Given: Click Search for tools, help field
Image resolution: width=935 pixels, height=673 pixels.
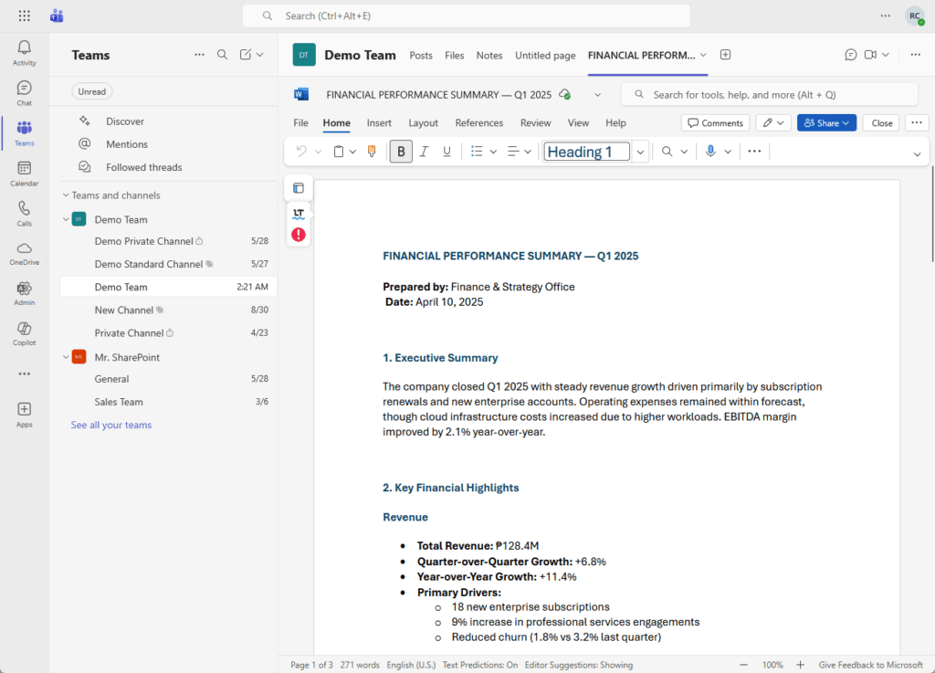Looking at the screenshot, I should (x=769, y=95).
